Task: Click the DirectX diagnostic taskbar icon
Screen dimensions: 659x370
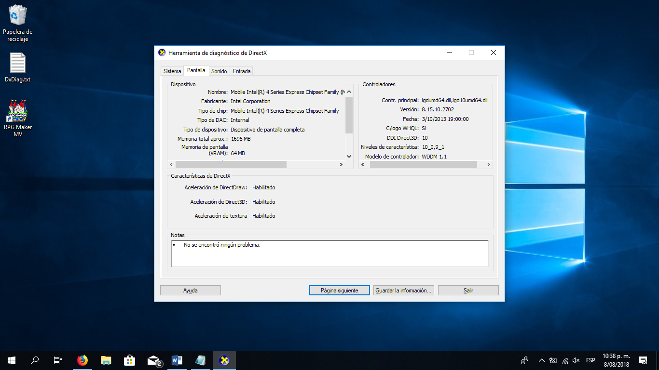Action: (224, 360)
